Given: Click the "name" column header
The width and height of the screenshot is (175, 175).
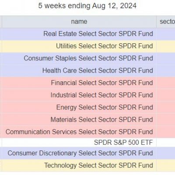Looking at the screenshot, I should click(x=79, y=22).
